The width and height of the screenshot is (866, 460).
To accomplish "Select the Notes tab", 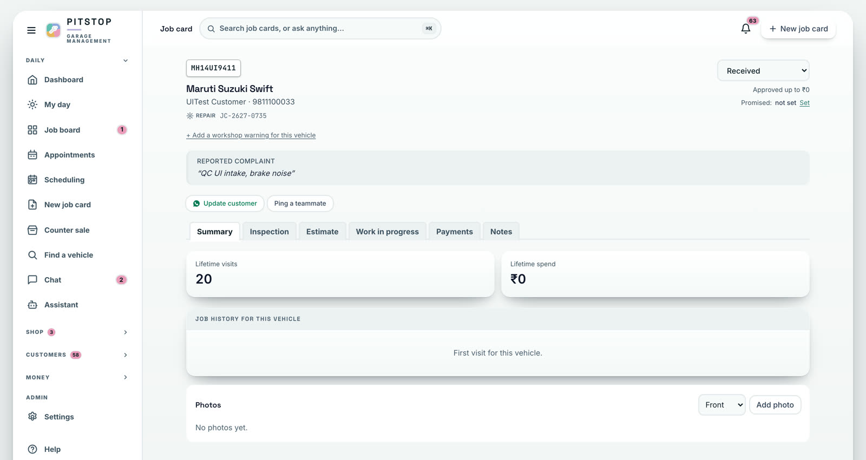I will (501, 232).
